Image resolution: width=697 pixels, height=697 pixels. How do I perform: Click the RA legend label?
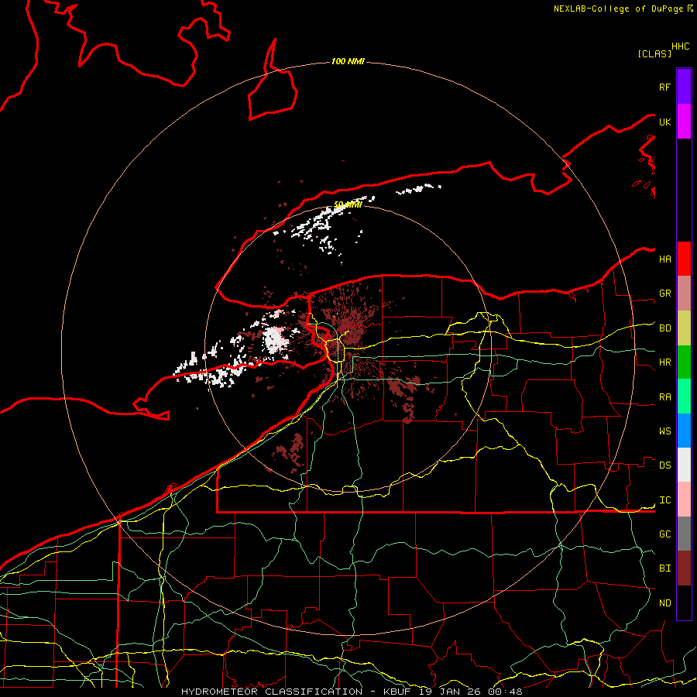tap(665, 397)
